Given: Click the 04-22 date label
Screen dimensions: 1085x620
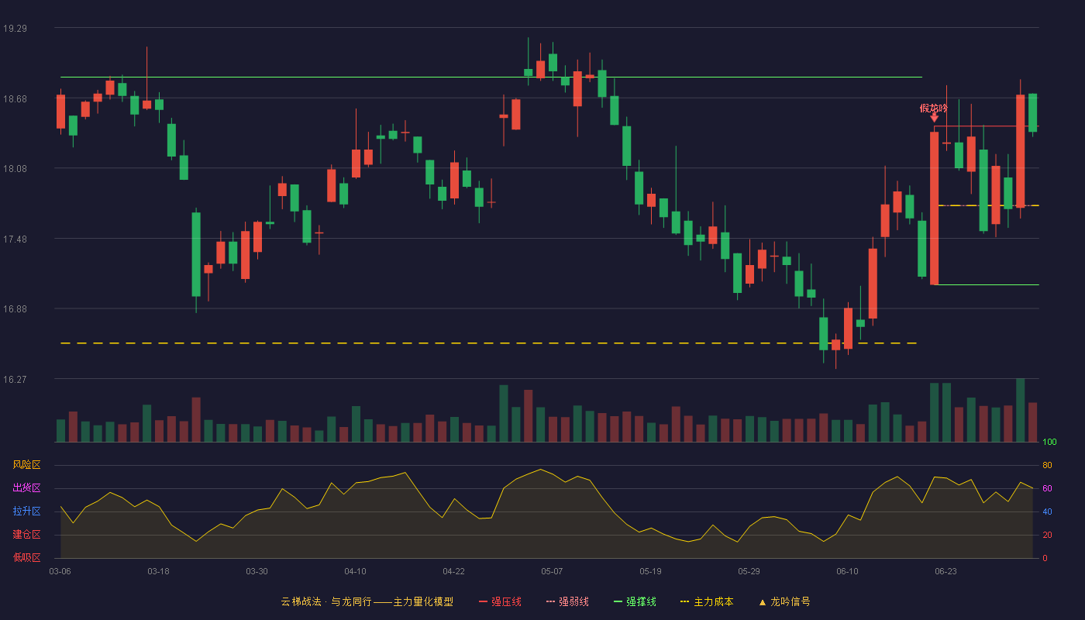Looking at the screenshot, I should point(453,571).
